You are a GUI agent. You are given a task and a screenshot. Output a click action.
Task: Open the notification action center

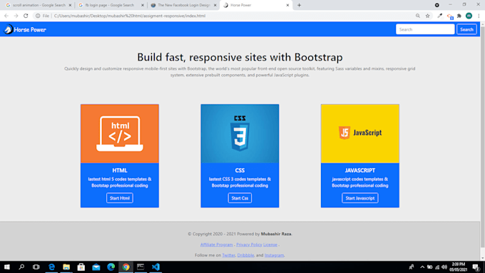(476, 267)
